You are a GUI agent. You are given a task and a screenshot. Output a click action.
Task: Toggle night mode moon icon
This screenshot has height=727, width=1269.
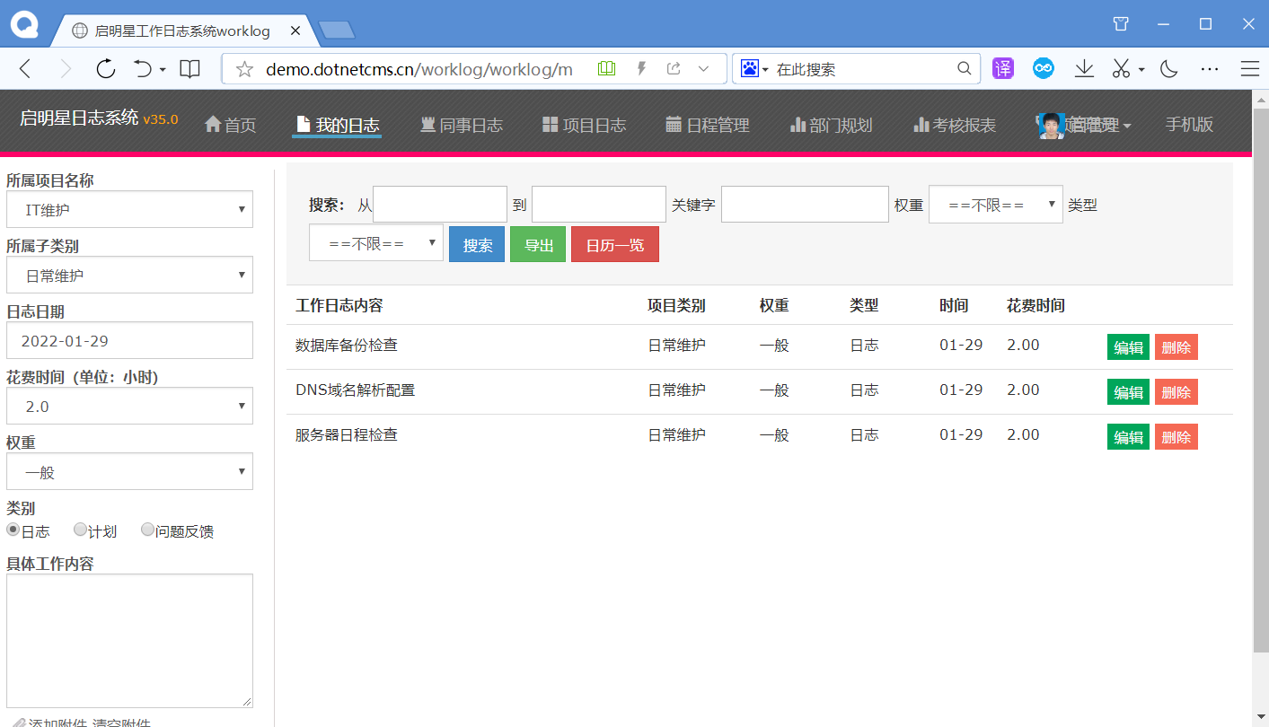(1169, 68)
